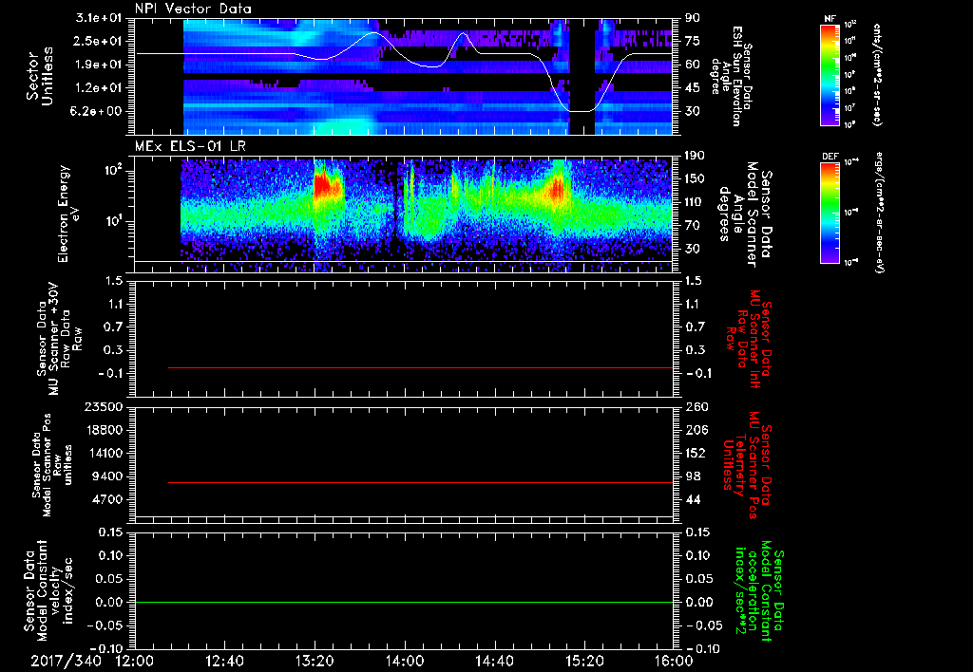
Task: Click the red line in the MU Scanner +30V panel
Action: click(x=421, y=367)
